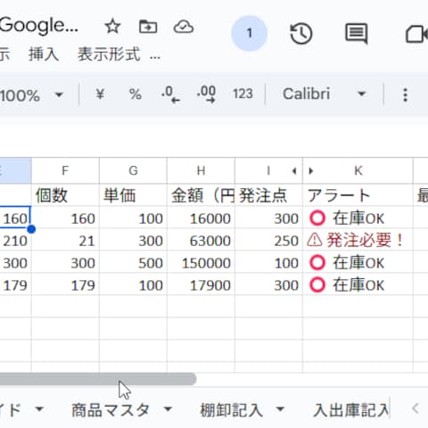Select cell with value 250
The image size is (428, 428).
click(x=268, y=240)
